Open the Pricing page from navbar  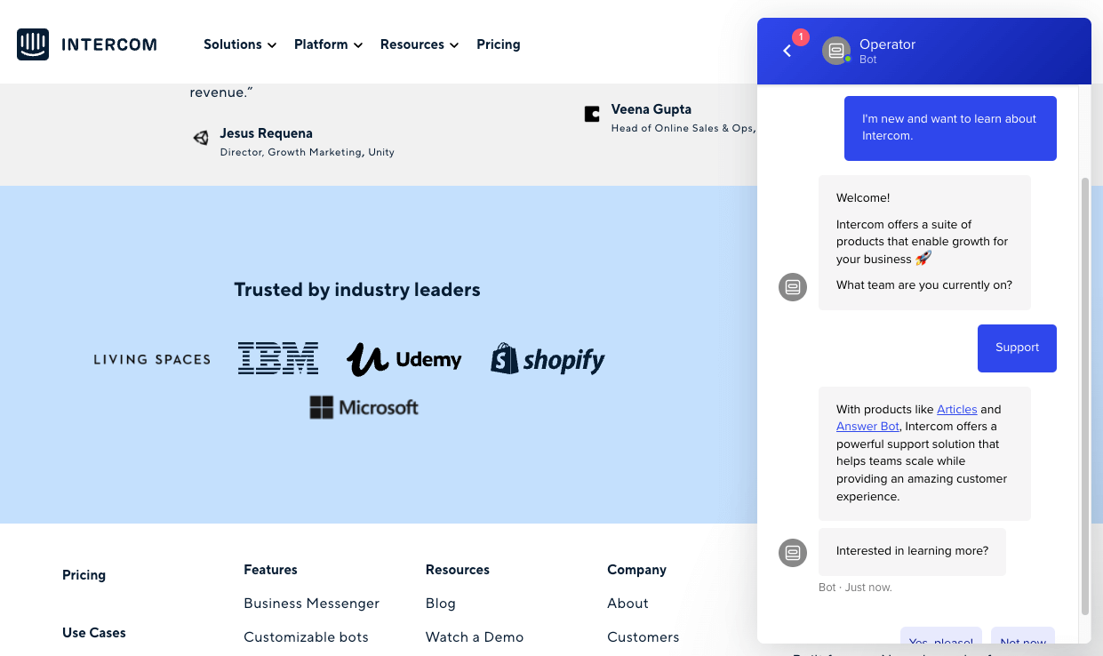[x=499, y=44]
